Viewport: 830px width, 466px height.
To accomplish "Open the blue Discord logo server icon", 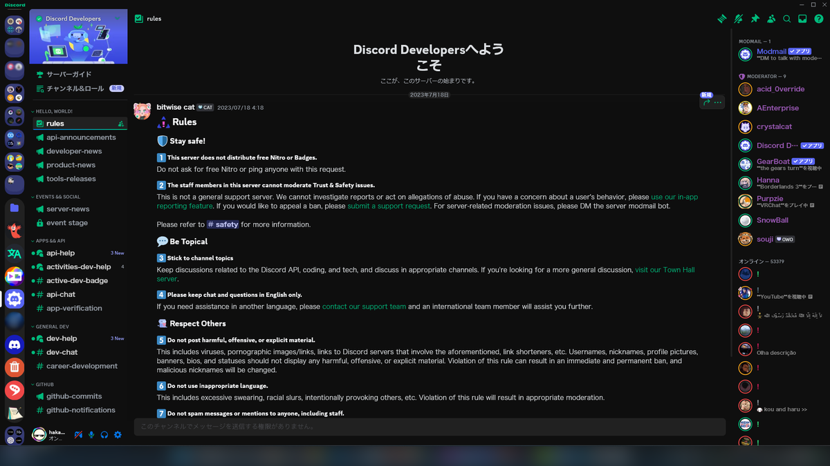I will (x=15, y=344).
